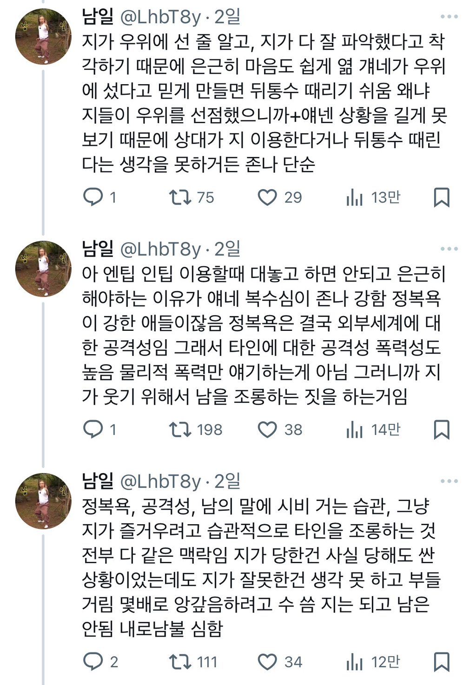Open the @LhbT8y handle in the second tweet
Image resolution: width=476 pixels, height=685 pixels.
click(x=160, y=250)
